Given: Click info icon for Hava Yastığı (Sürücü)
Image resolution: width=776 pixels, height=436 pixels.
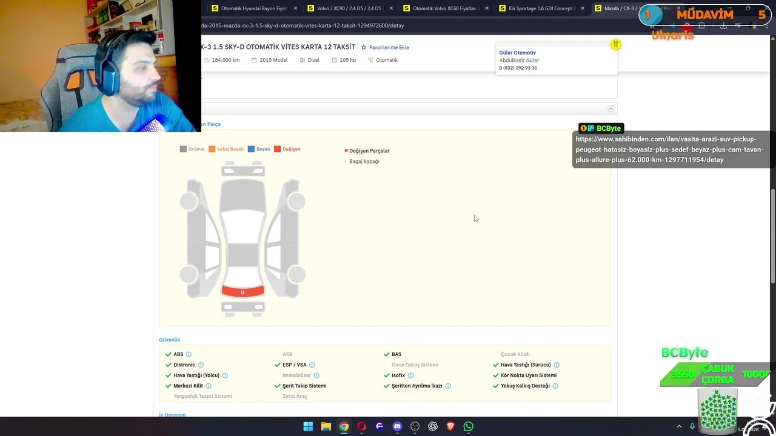Looking at the screenshot, I should click(557, 365).
